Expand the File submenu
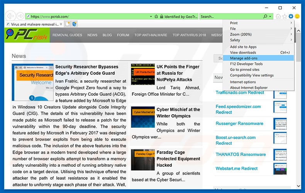 click(x=258, y=29)
